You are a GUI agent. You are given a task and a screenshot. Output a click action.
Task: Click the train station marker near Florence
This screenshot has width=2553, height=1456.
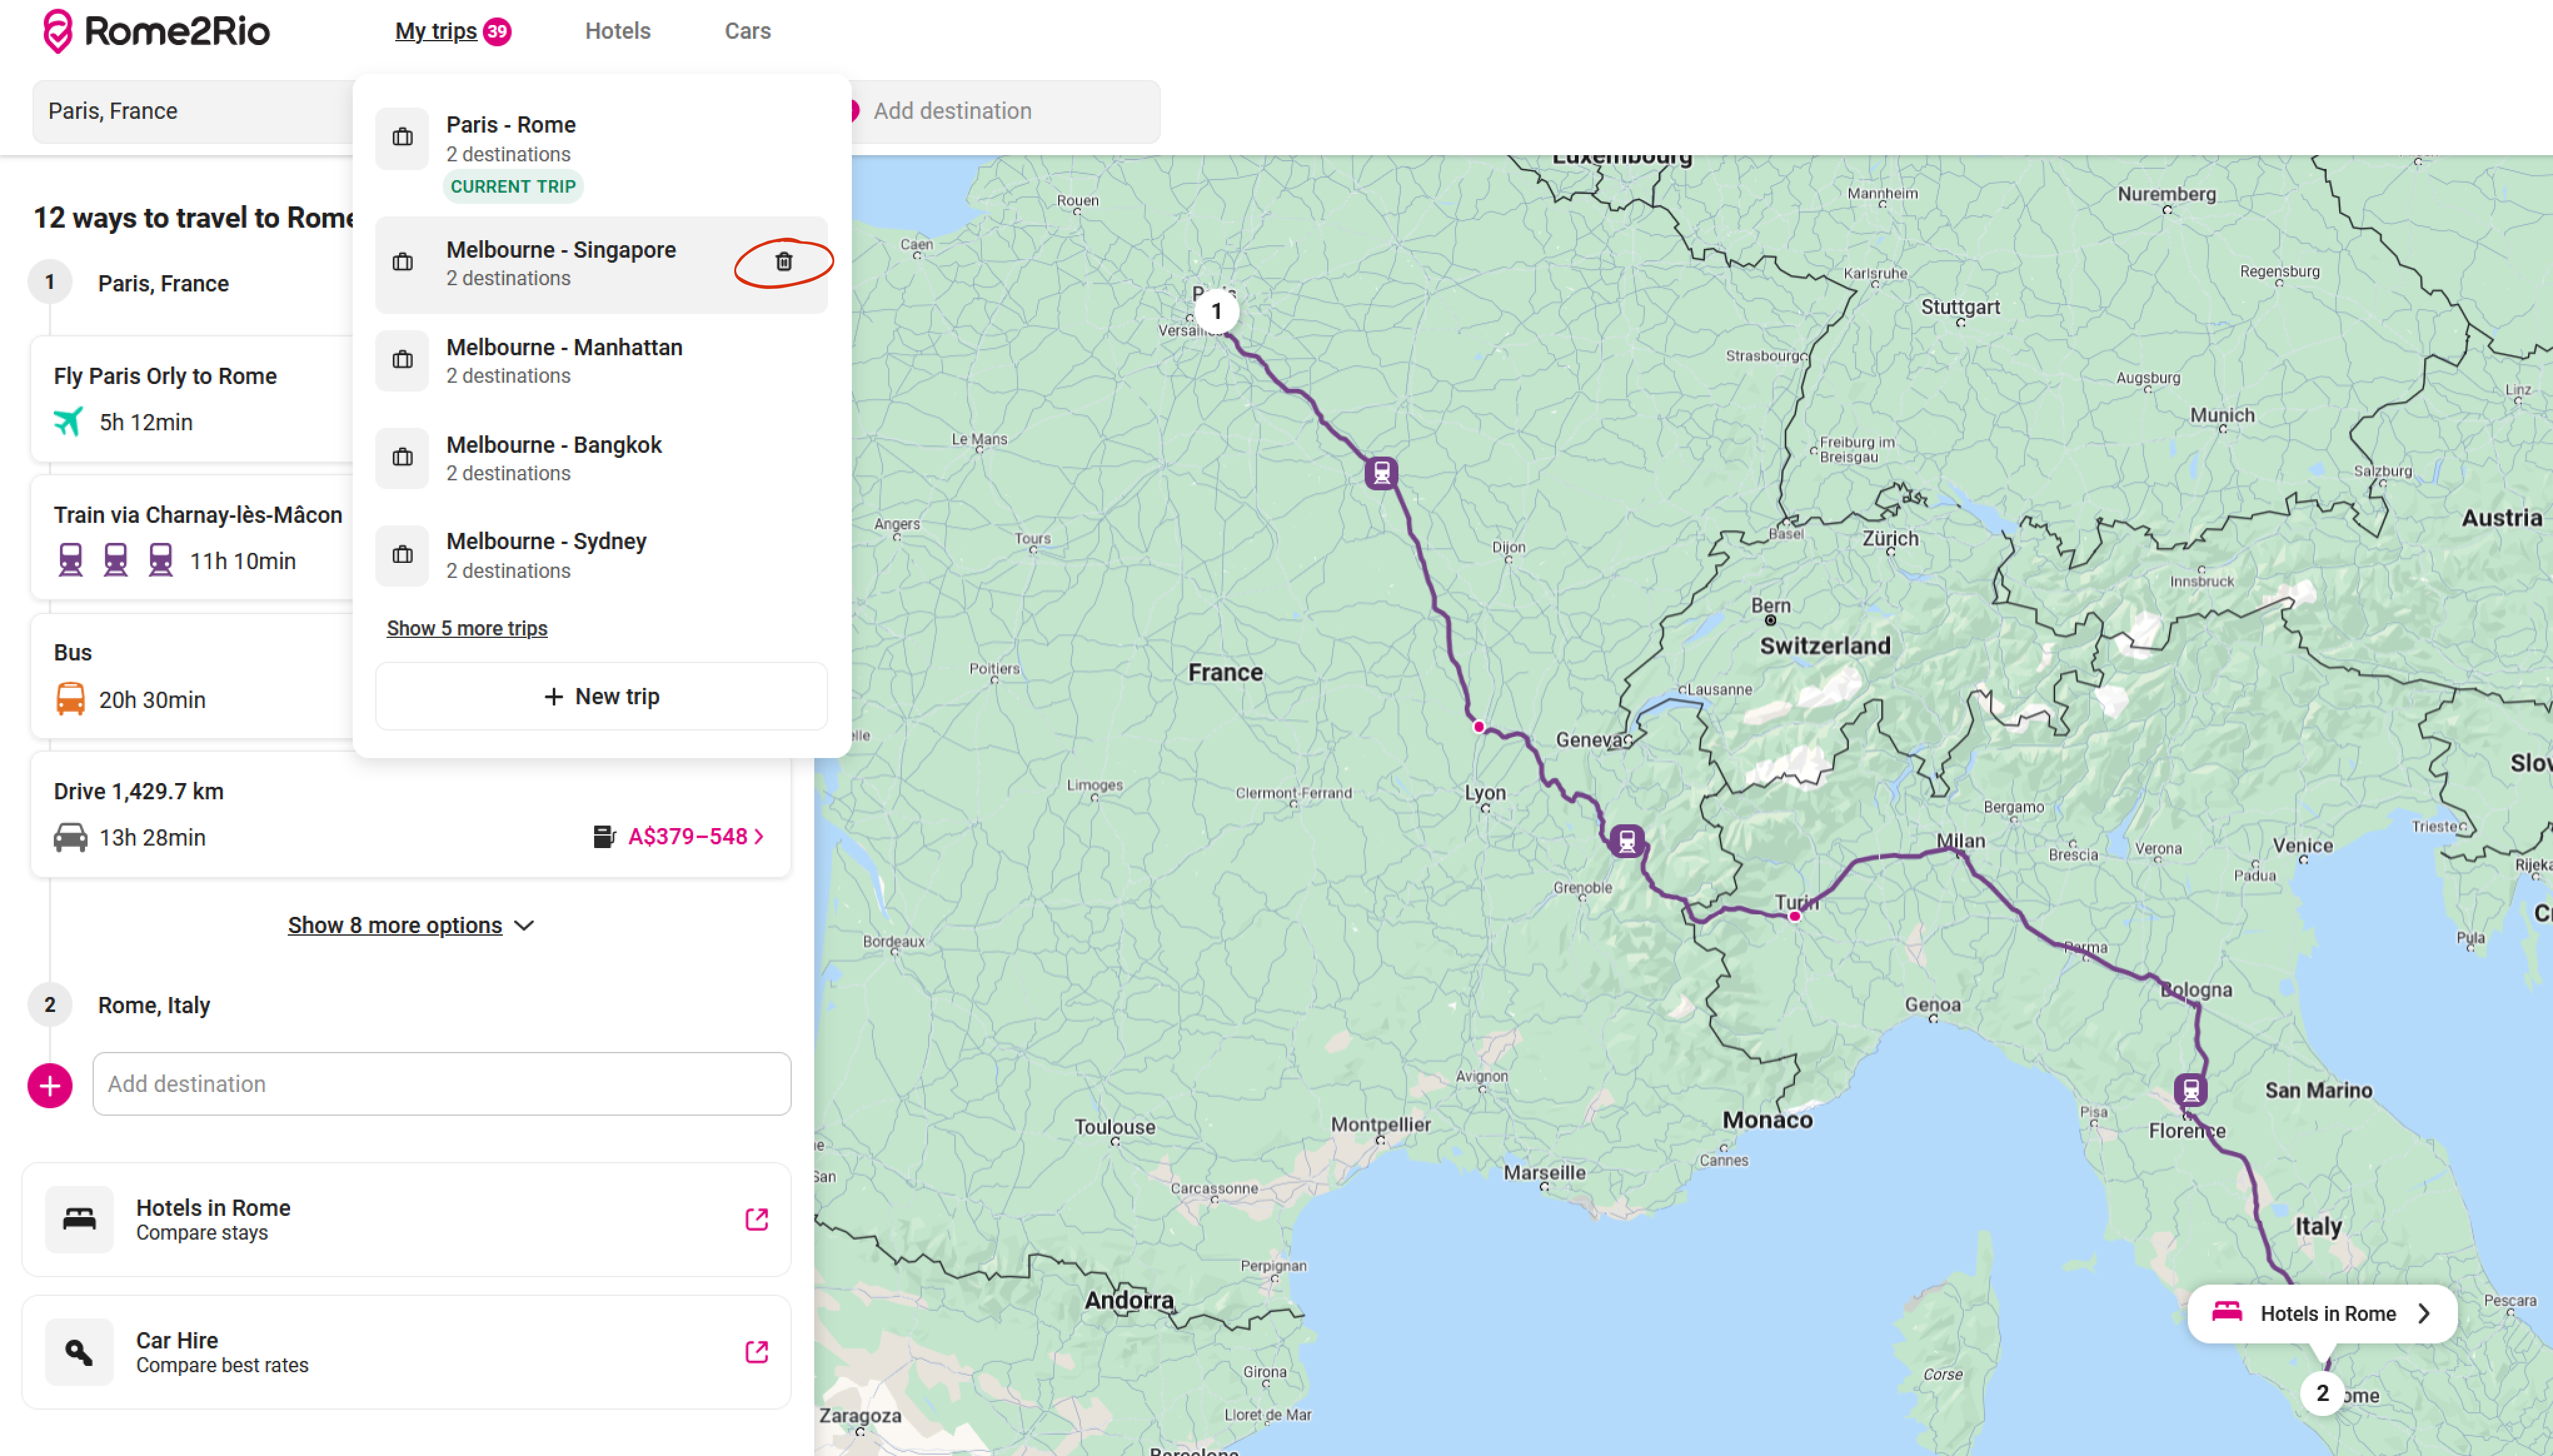[2190, 1089]
